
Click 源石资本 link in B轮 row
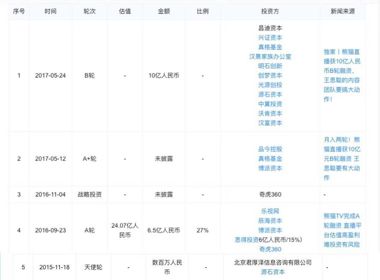270,95
